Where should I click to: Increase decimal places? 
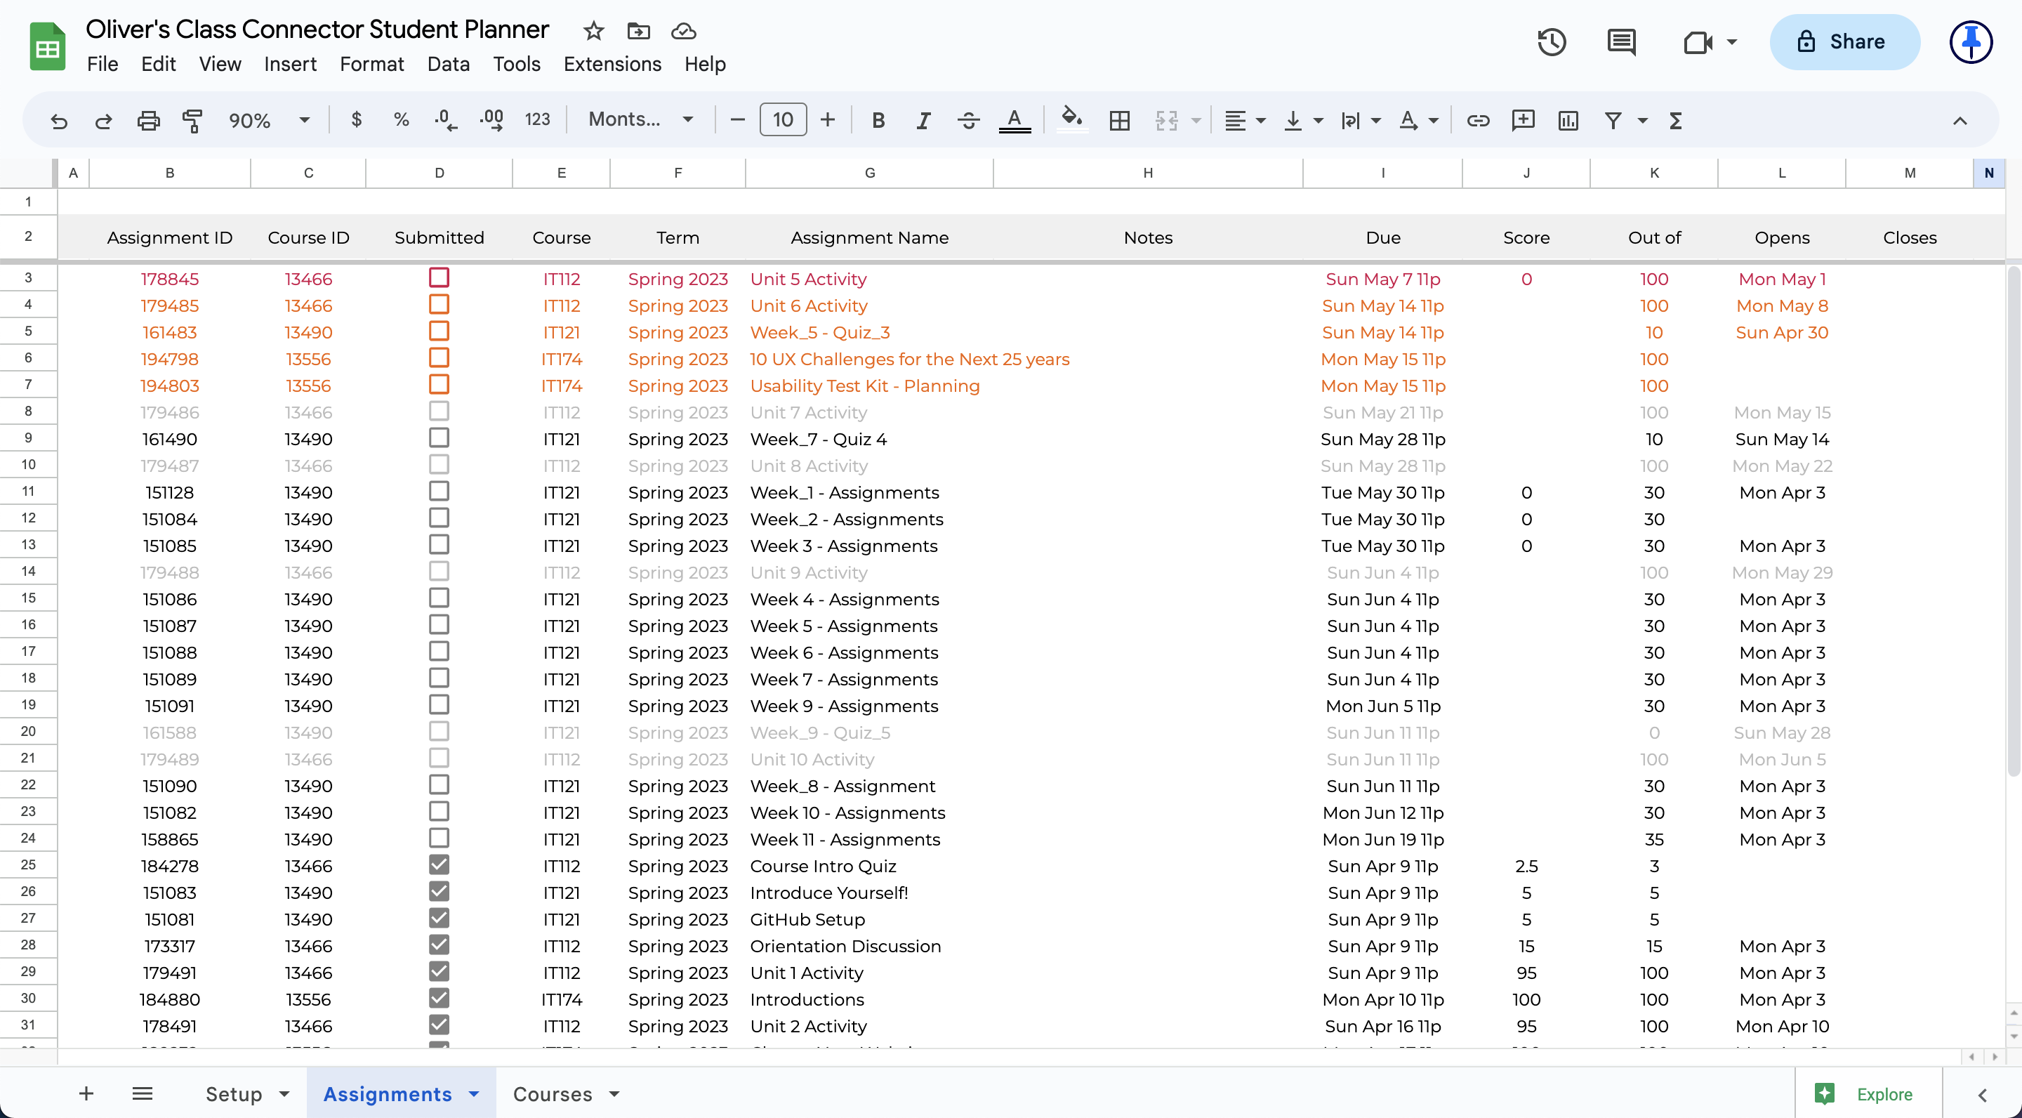(x=491, y=119)
